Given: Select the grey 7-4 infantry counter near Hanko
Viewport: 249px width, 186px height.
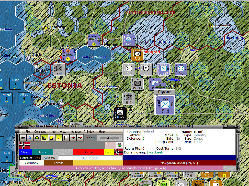Looking at the screenshot, I should [x=59, y=69].
